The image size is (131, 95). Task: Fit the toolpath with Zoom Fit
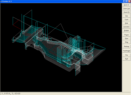click(x=126, y=12)
